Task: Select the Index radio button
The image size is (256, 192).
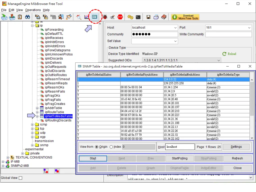Action: tap(111, 147)
